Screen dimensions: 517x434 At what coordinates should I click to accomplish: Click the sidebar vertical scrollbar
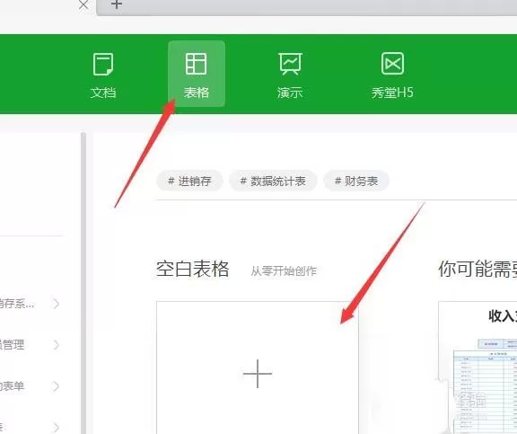coord(83,283)
